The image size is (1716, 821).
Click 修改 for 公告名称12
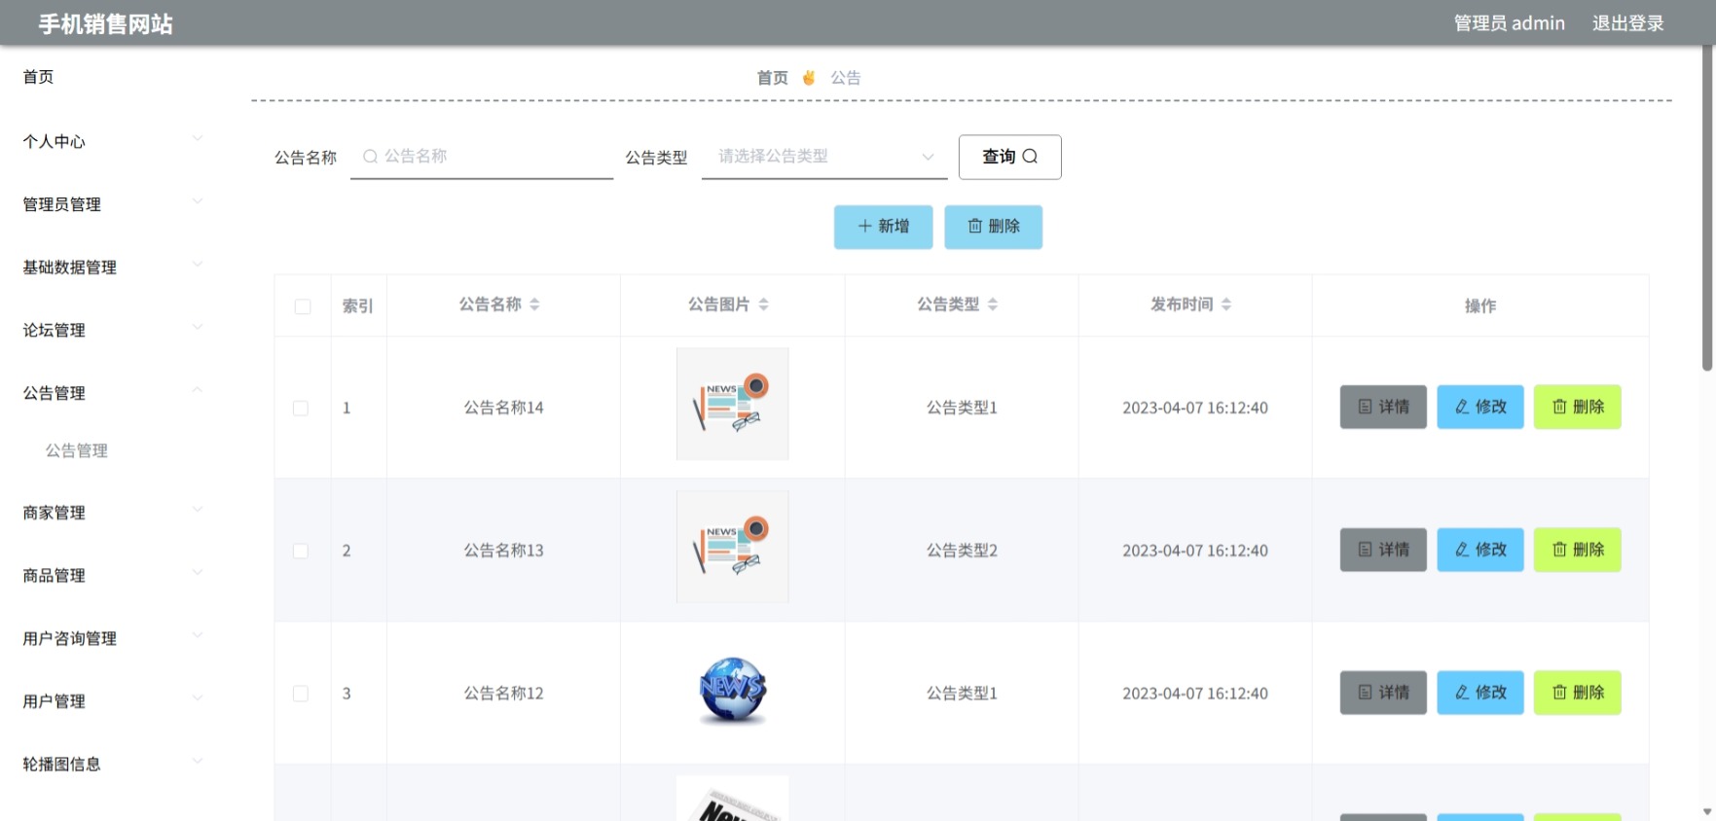(x=1480, y=693)
